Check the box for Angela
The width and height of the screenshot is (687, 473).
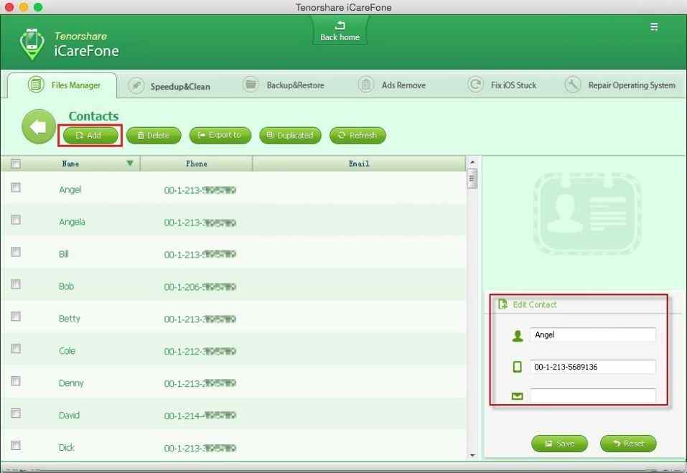click(x=16, y=220)
